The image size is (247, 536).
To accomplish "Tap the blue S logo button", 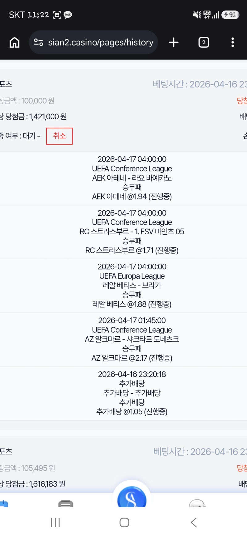I will point(132,498).
